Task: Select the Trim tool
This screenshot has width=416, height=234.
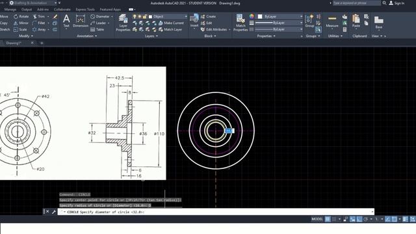Action: point(39,16)
